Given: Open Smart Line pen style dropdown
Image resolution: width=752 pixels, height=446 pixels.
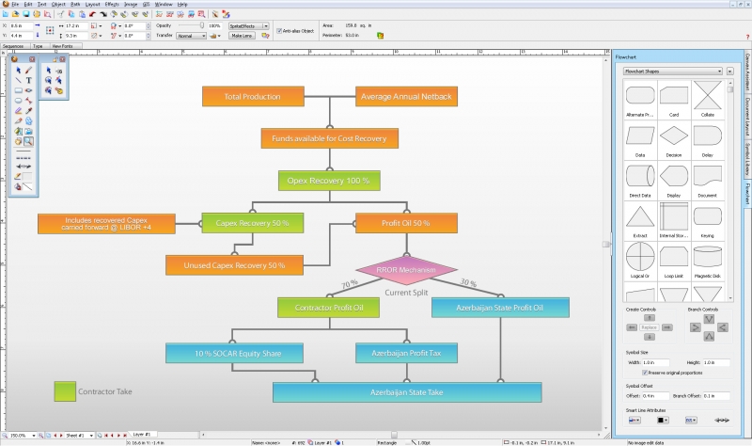Looking at the screenshot, I should tap(634, 420).
